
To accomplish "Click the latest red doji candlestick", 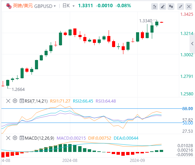I will (161, 22).
